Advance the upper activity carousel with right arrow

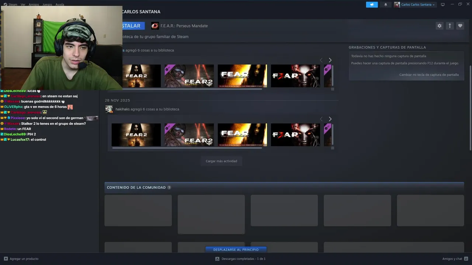point(330,60)
